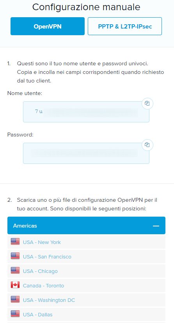
Task: Download the USA - New York configuration
Action: (x=42, y=242)
